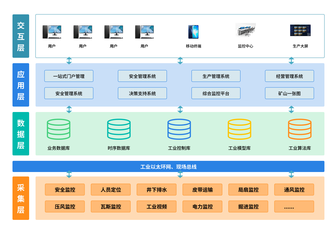The height and width of the screenshot is (232, 335).
Task: Click the 移动终端 smartphone icon
Action: click(x=193, y=32)
